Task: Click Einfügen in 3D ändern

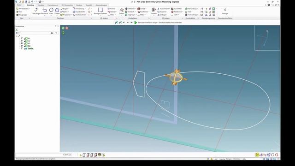Action: tap(162, 15)
